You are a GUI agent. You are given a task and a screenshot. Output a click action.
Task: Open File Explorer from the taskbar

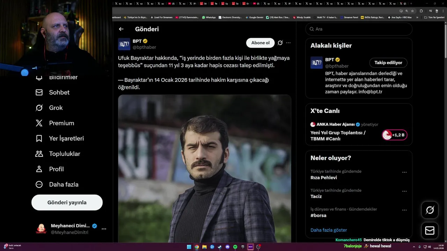click(204, 247)
